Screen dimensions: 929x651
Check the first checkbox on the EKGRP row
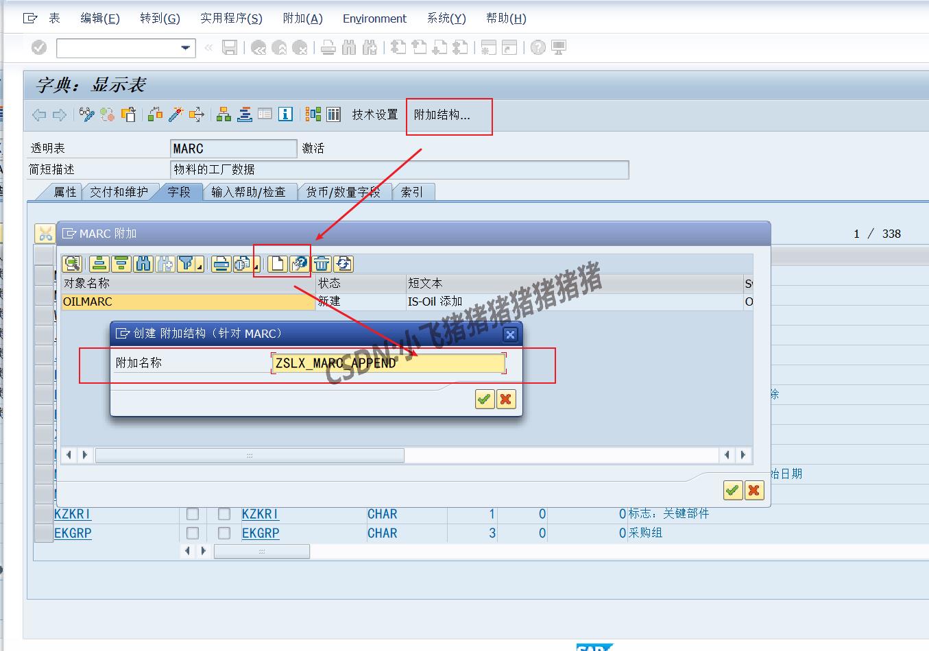pos(193,533)
